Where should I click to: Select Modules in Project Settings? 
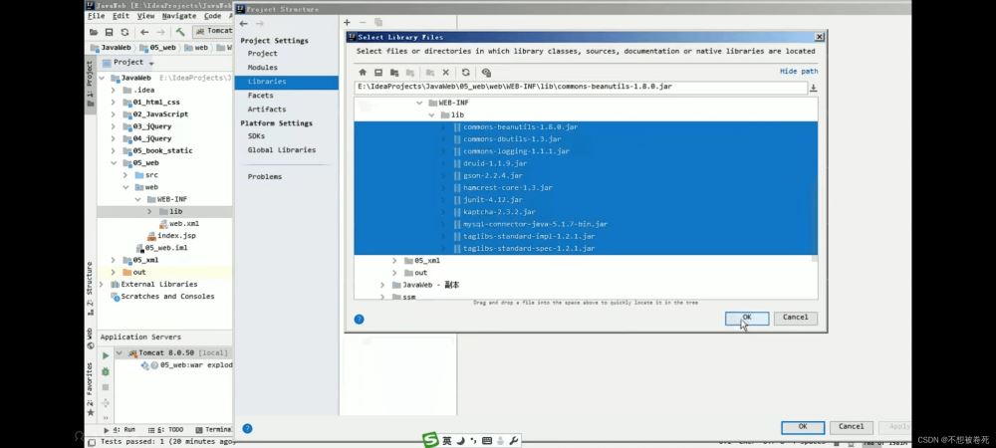[262, 68]
